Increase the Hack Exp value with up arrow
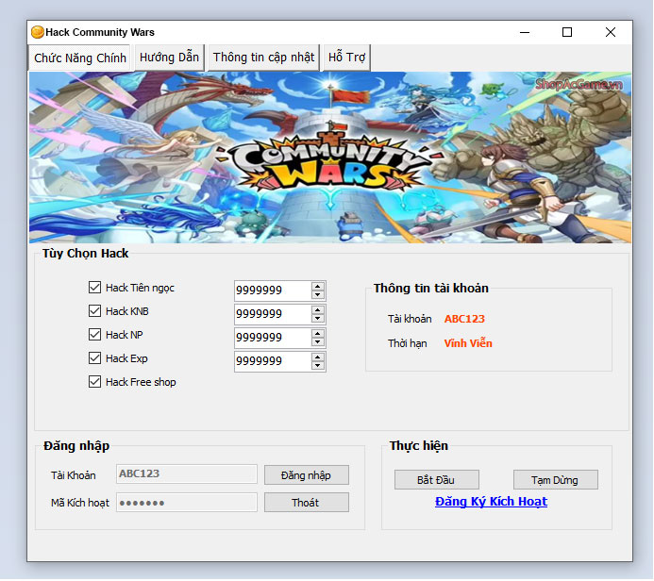Image resolution: width=654 pixels, height=581 pixels. coord(318,357)
